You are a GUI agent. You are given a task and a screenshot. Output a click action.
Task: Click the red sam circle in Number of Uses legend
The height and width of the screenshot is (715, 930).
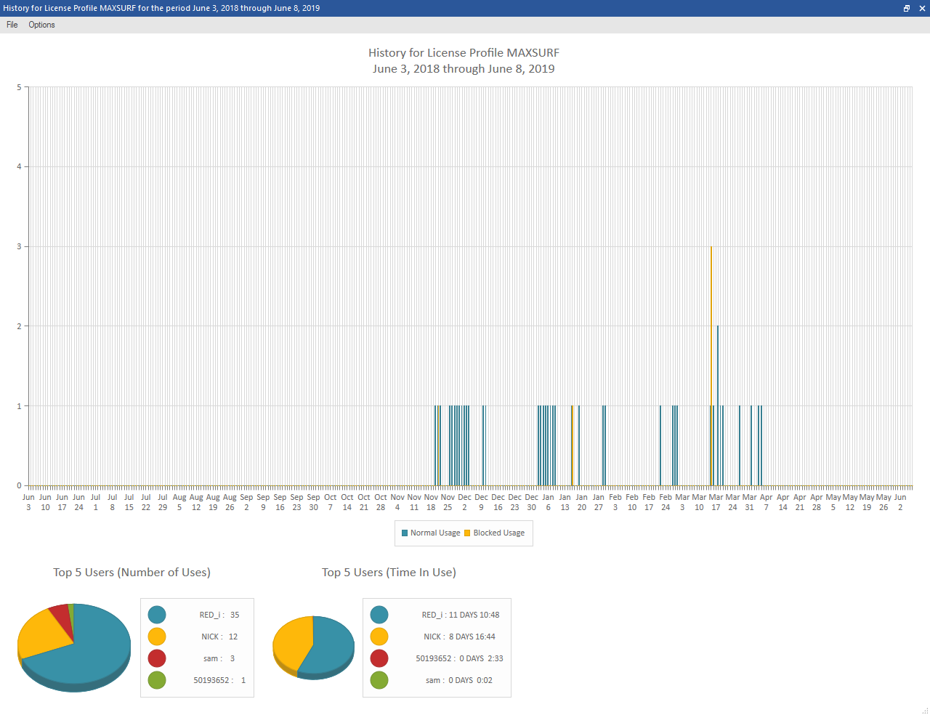pyautogui.click(x=157, y=658)
